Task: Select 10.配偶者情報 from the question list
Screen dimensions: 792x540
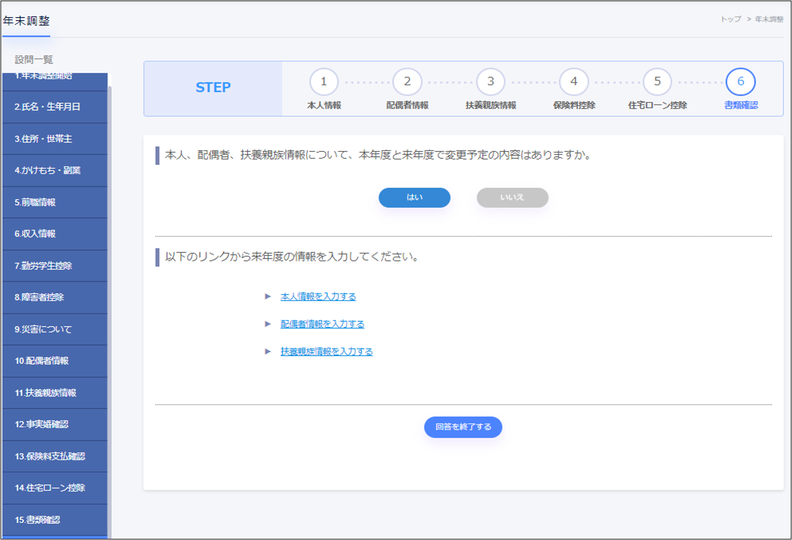Action: 54,360
